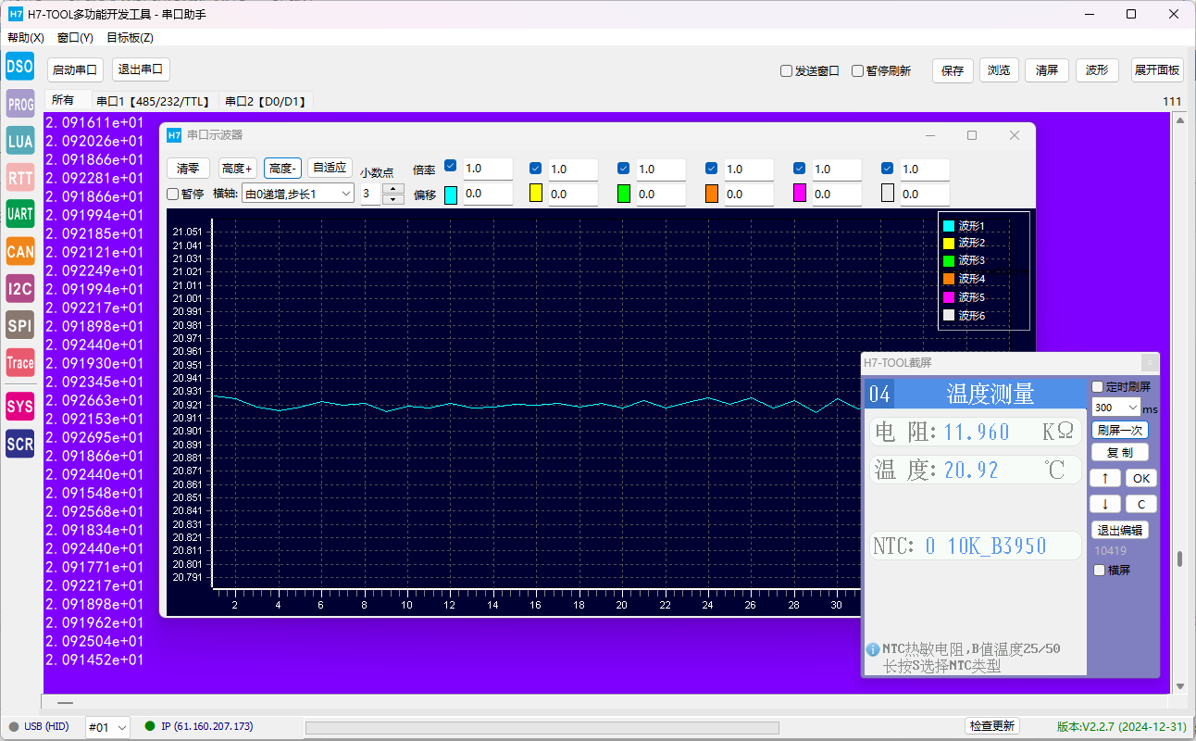Increase decimal places with the up stepper
Image resolution: width=1196 pixels, height=741 pixels.
pos(393,189)
